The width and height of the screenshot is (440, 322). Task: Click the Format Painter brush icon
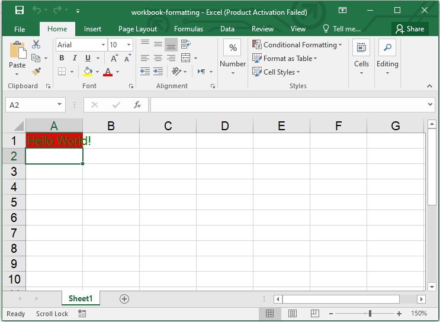click(36, 72)
